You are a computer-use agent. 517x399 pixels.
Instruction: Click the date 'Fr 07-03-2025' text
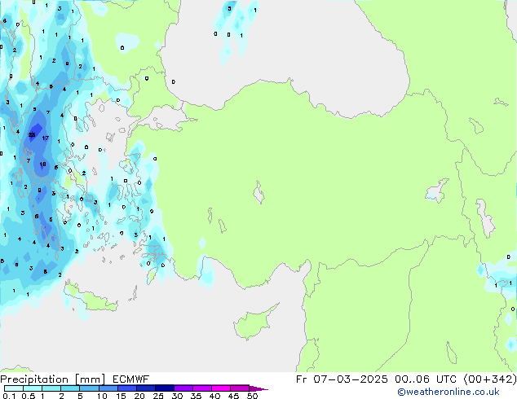(x=342, y=379)
